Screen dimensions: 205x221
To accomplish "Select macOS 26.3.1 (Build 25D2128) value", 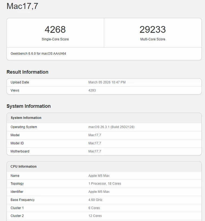I will pos(111,127).
